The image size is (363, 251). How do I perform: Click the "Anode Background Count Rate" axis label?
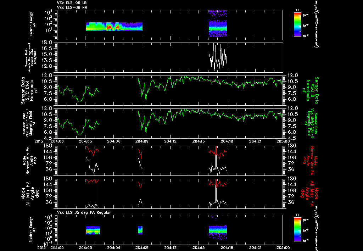pyautogui.click(x=31, y=57)
